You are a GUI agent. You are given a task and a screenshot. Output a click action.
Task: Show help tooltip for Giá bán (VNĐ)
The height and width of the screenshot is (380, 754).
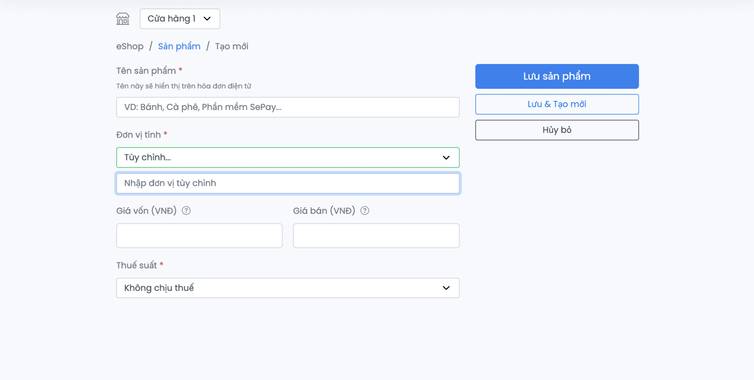click(x=365, y=211)
